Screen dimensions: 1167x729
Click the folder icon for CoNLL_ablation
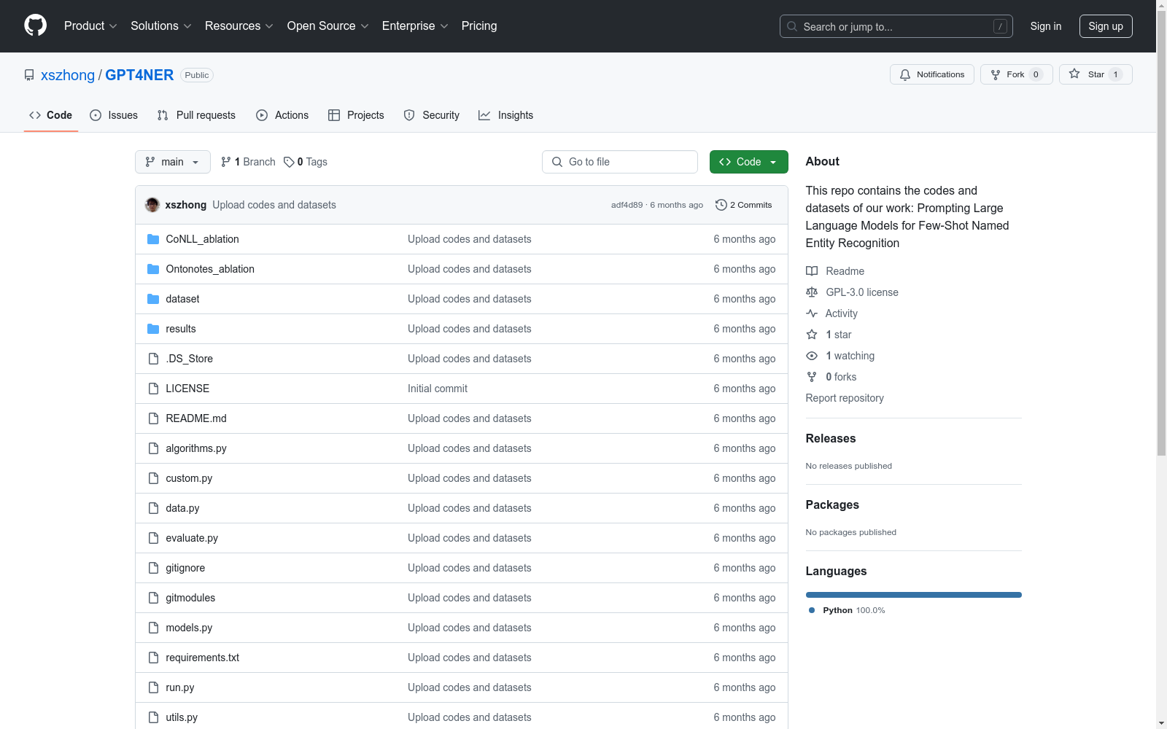(153, 239)
